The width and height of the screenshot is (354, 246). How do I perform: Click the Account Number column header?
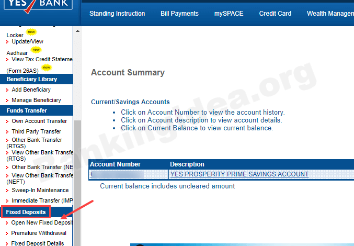pos(115,164)
